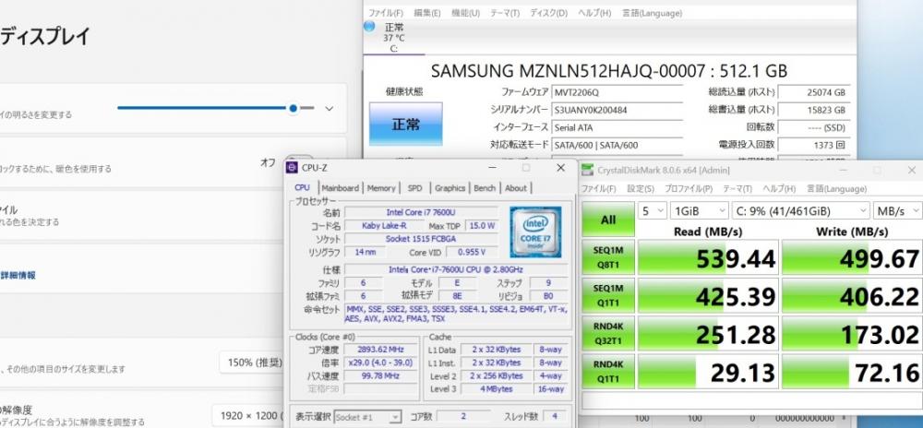Screen dimensions: 923x428
Task: Open ヘルプ(H) menu in CrystalDiskMark
Action: click(x=779, y=189)
